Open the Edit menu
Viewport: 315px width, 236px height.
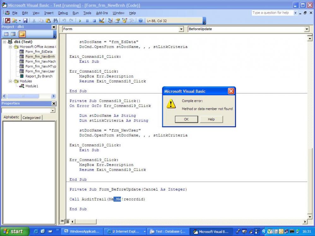25,13
